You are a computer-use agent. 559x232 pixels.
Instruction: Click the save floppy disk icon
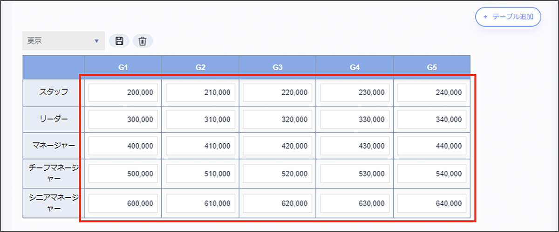[x=119, y=41]
